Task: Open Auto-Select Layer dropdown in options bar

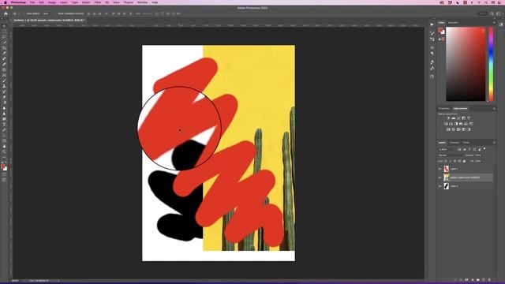Action: 47,14
